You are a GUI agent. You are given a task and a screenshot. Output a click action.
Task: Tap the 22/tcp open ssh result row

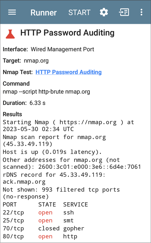38,212
